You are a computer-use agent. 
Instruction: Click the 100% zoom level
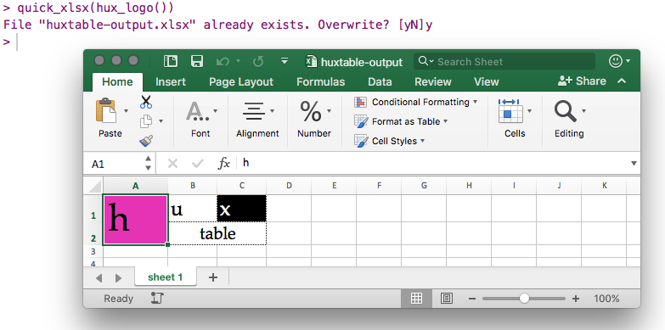point(606,299)
